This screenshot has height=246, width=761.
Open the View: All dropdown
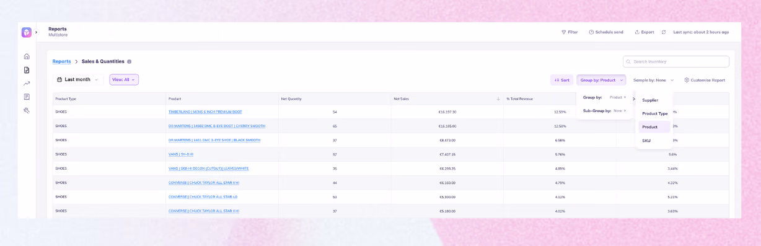[x=124, y=79]
